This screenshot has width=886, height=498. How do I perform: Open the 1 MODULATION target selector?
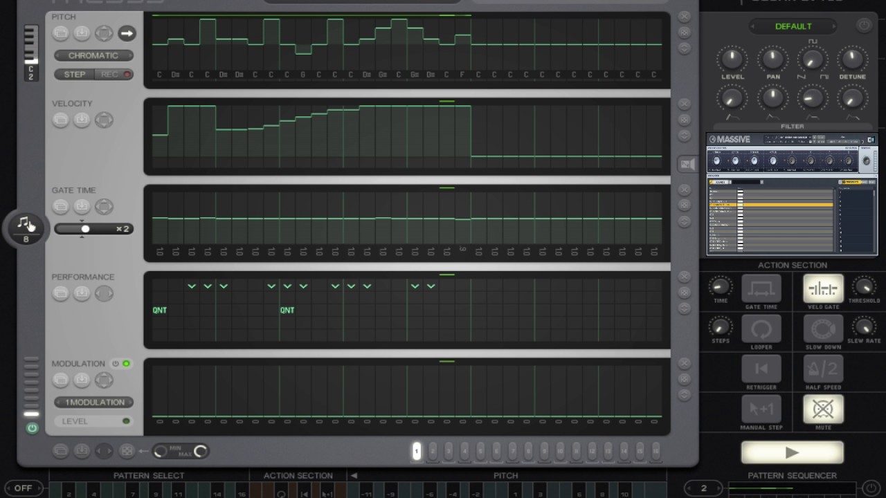95,402
